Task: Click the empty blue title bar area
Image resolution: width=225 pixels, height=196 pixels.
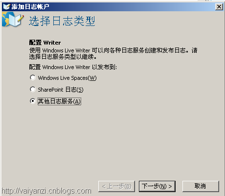Action: tap(131, 7)
